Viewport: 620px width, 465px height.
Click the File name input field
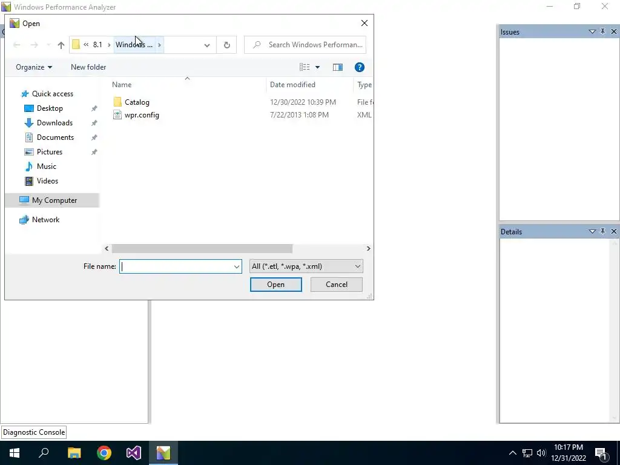[176, 266]
